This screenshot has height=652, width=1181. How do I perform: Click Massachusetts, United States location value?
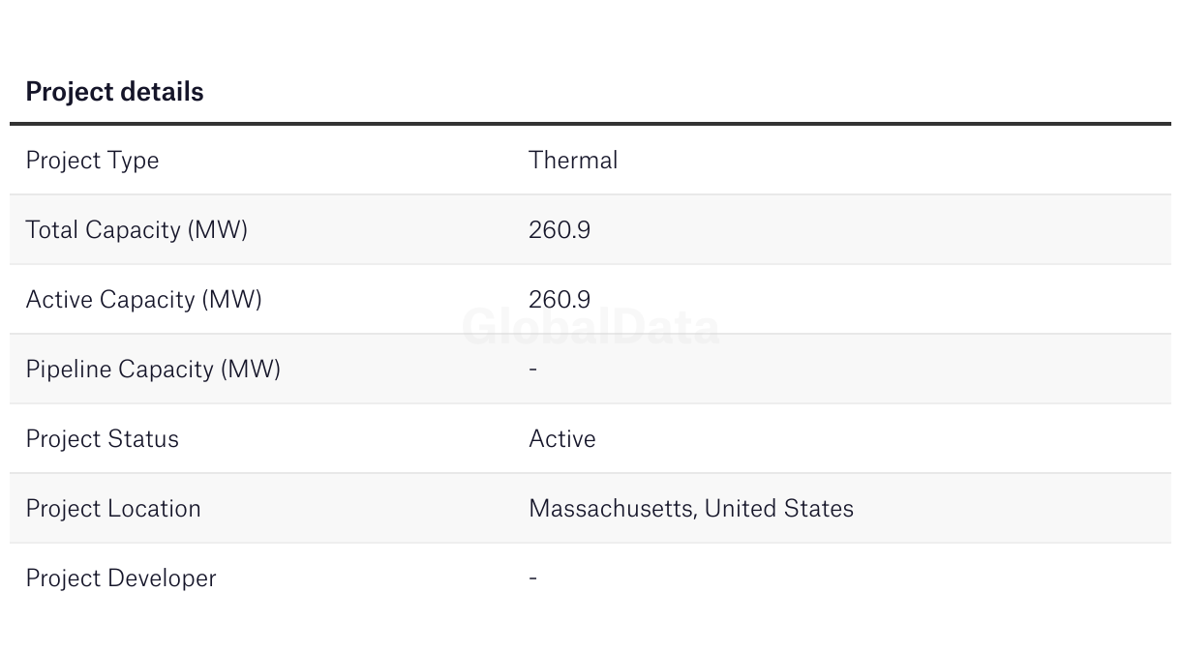691,509
